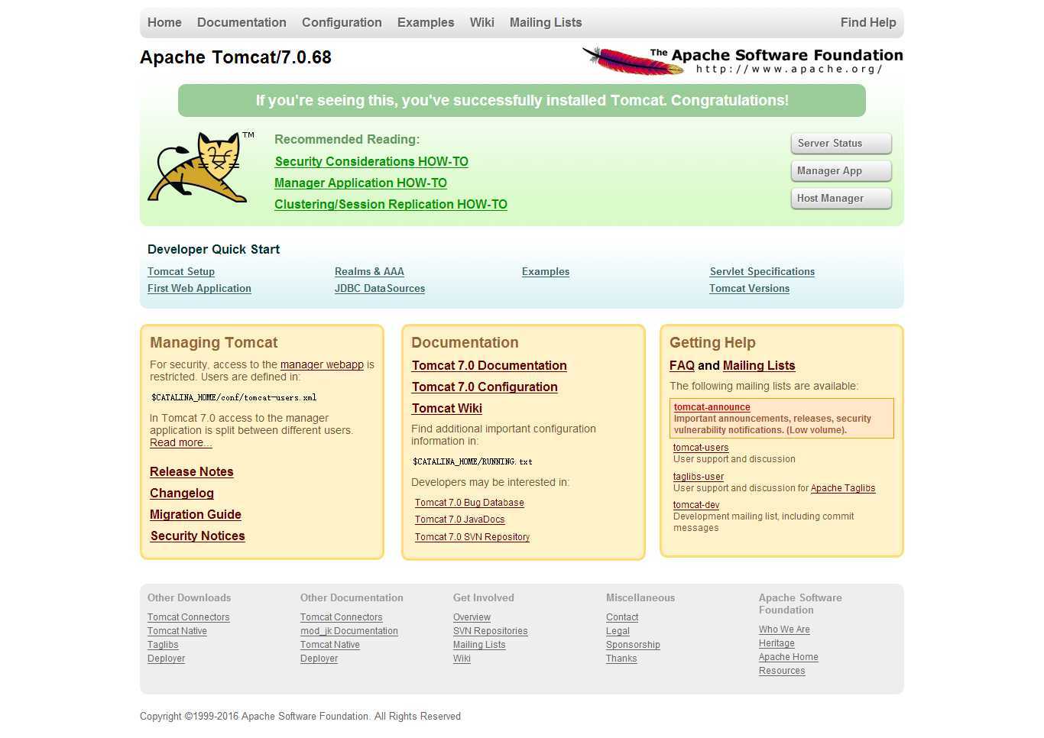Open the Release Notes link
Image resolution: width=1044 pixels, height=738 pixels.
tap(192, 472)
